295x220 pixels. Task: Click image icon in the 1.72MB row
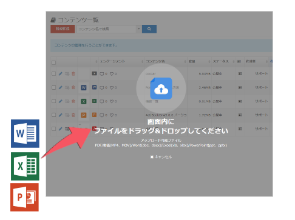pos(240,115)
